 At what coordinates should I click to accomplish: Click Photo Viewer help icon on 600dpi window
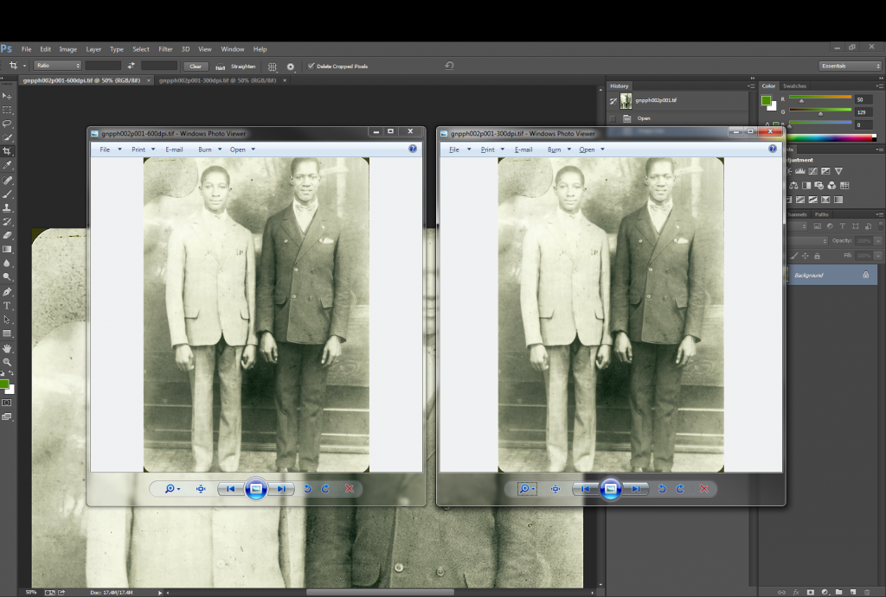[413, 149]
